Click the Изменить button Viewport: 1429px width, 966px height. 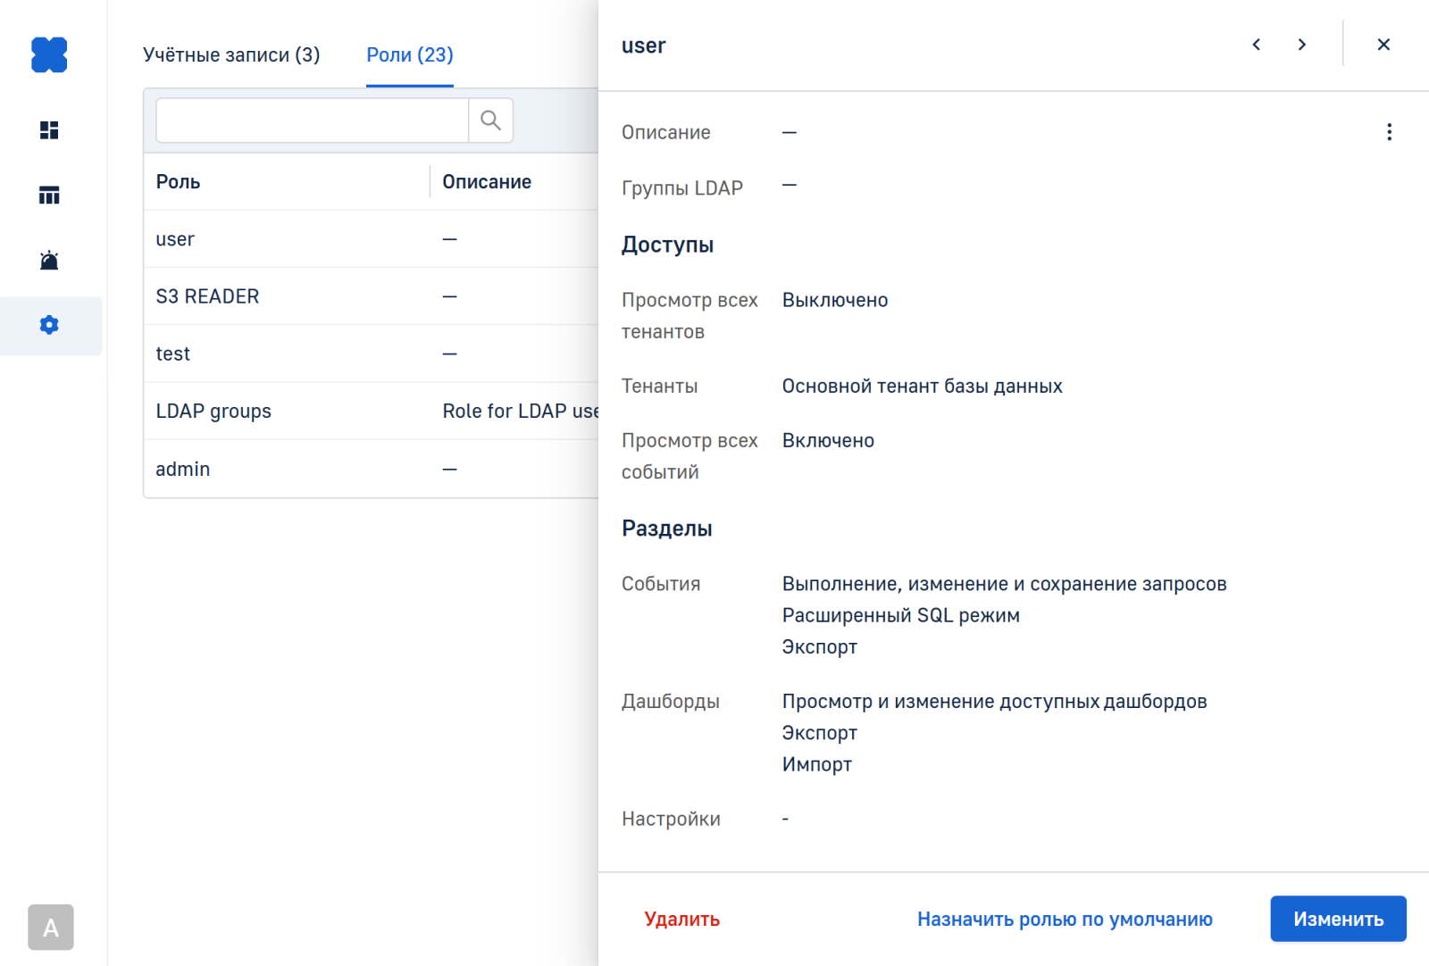point(1338,919)
